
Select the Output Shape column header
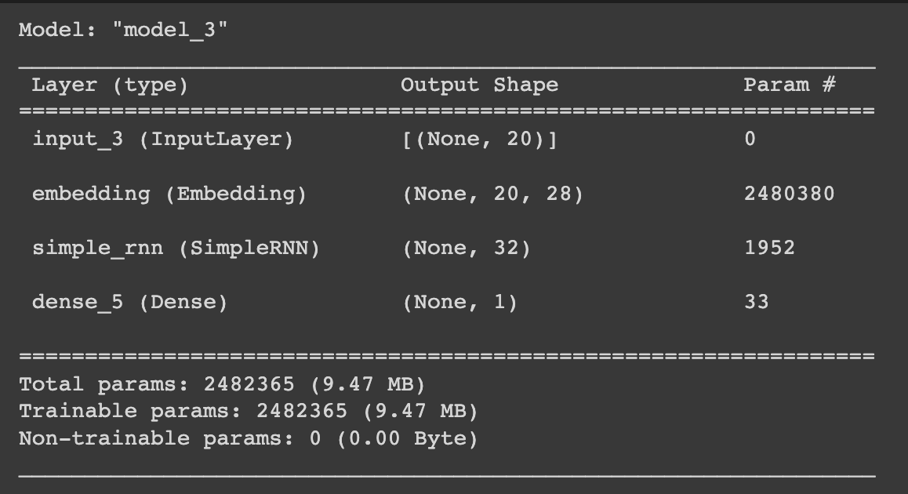[479, 85]
